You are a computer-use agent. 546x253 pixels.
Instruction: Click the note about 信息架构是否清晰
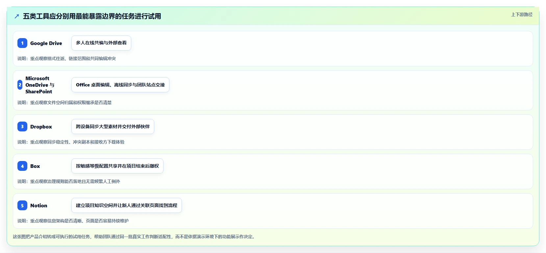(73, 221)
